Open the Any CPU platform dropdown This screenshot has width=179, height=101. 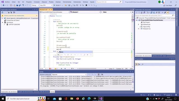[x=46, y=5]
